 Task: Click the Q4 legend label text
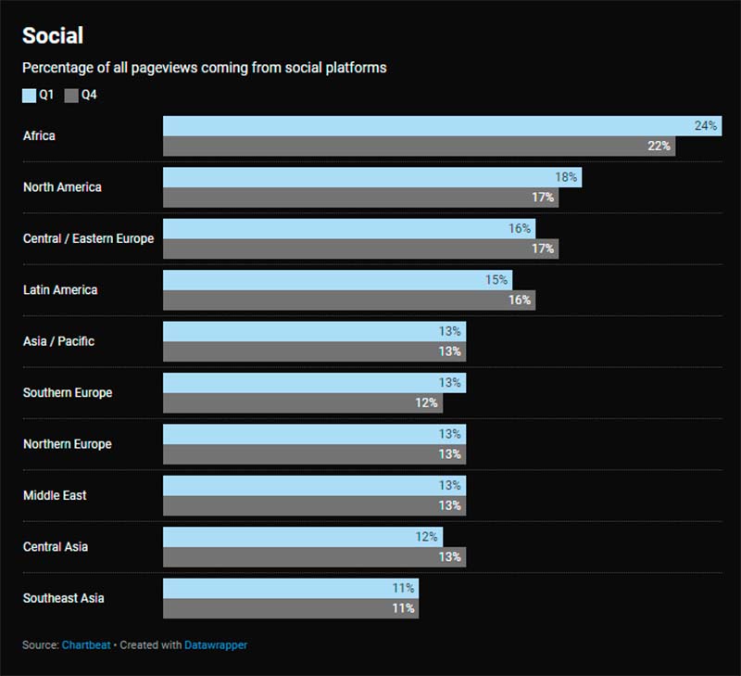(x=89, y=95)
